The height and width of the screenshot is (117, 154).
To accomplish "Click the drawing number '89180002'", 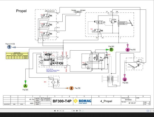I will (x=128, y=100).
